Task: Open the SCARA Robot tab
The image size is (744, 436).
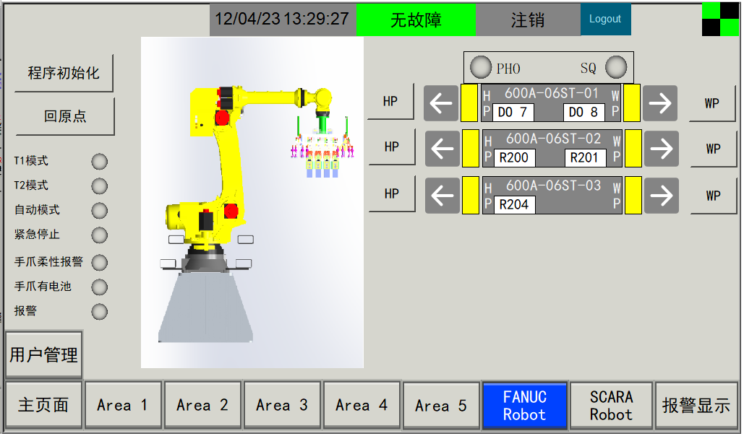Action: (x=611, y=406)
